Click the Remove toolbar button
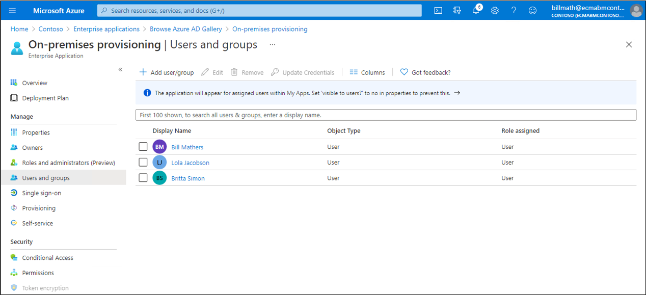Screen dimensions: 646x295 (247, 72)
